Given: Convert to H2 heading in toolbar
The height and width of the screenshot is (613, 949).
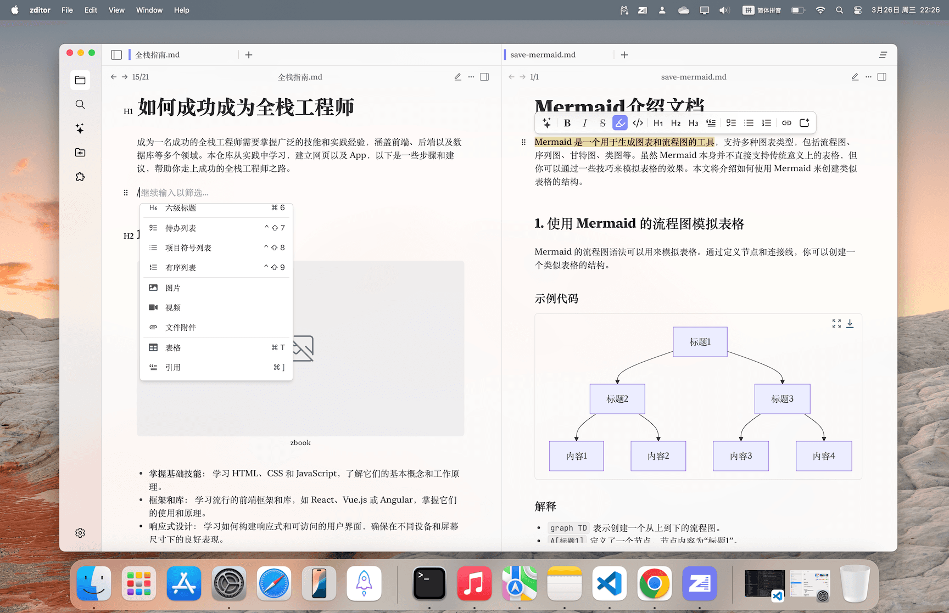Looking at the screenshot, I should click(676, 123).
